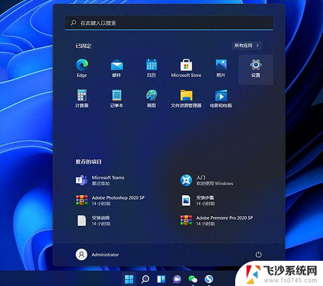Launch the 画图 paint app

click(151, 98)
